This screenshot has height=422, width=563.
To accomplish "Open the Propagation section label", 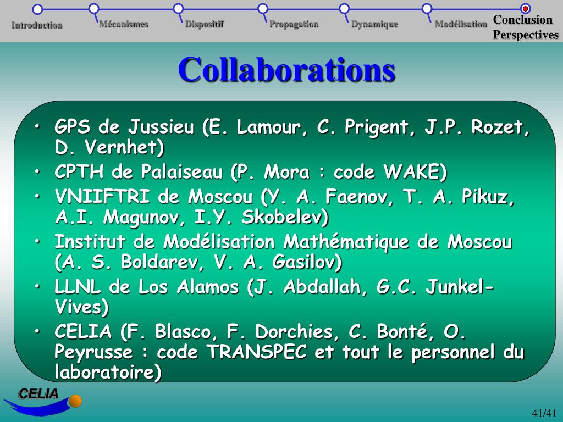I will pos(294,24).
